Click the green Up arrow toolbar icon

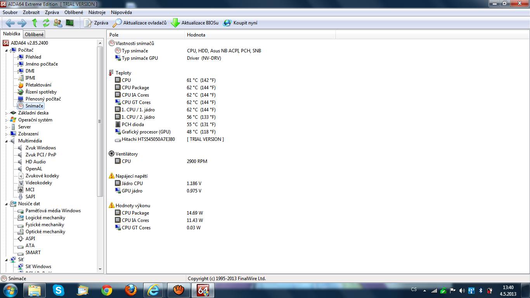[x=35, y=23]
